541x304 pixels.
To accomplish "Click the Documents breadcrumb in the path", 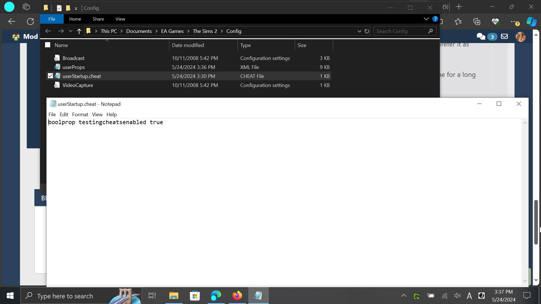I will pos(139,31).
